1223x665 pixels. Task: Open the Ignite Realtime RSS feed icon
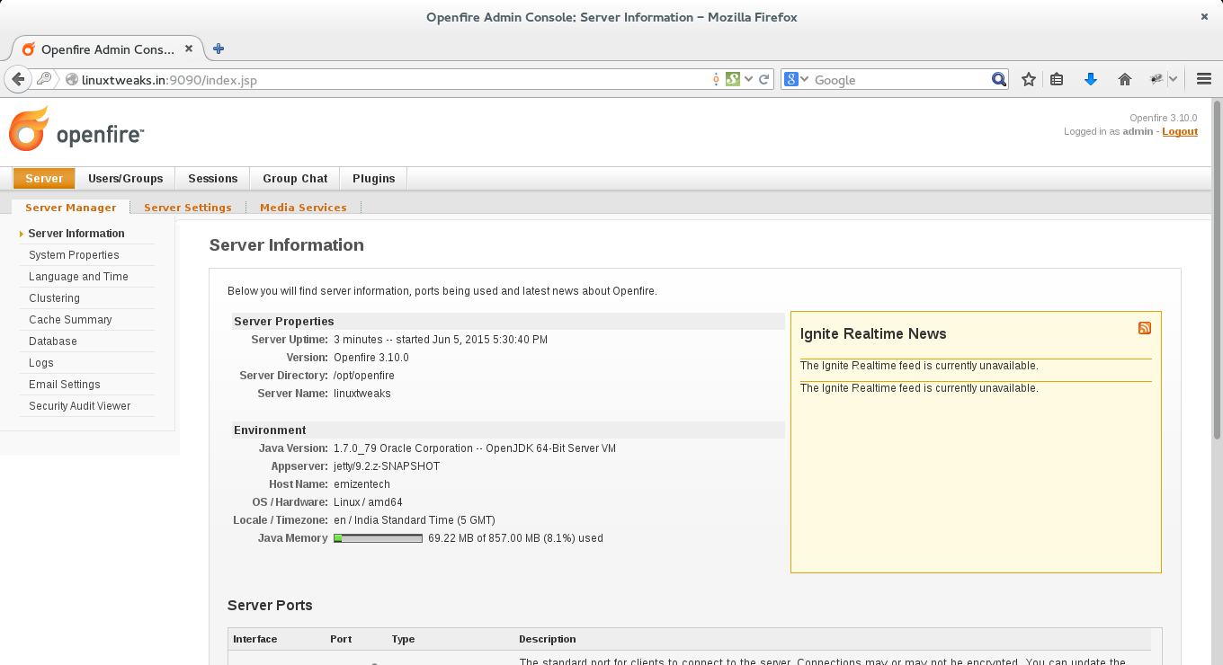(1145, 328)
